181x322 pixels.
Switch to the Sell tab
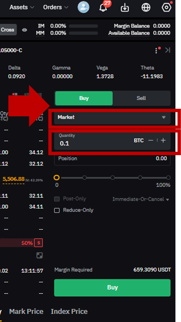pos(141,98)
